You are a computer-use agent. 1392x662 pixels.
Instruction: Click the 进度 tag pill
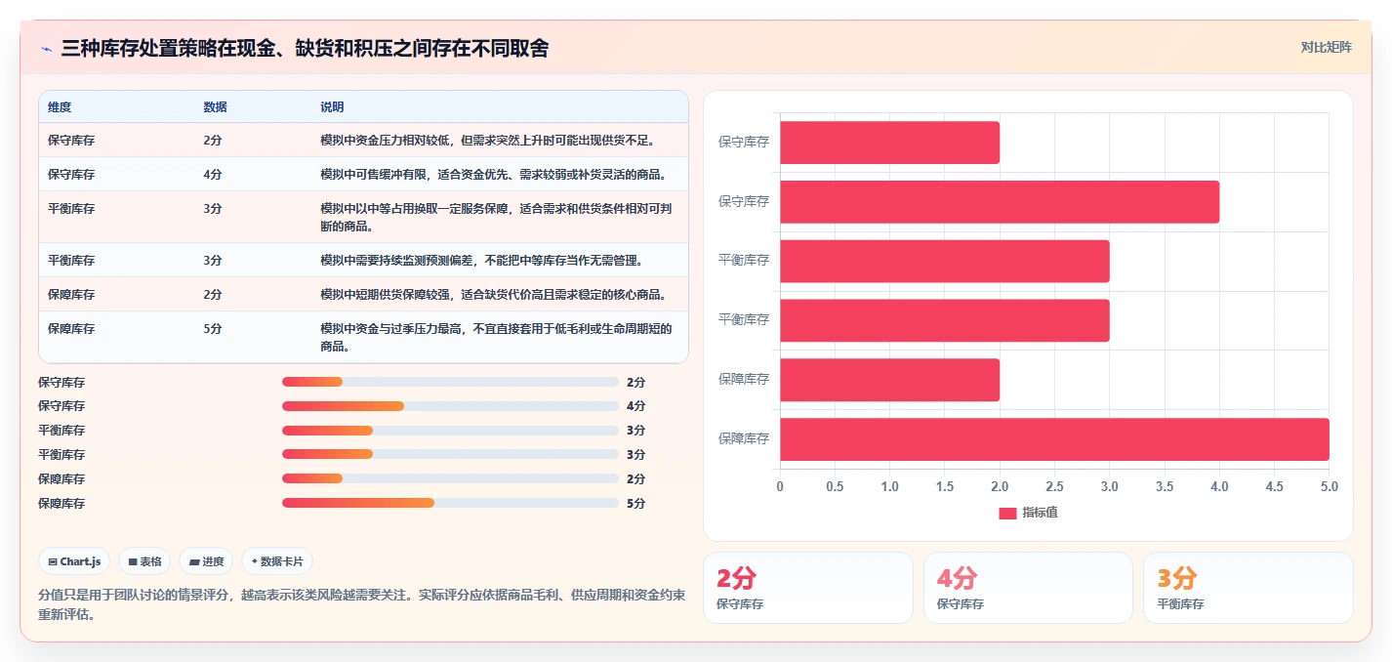coord(206,561)
